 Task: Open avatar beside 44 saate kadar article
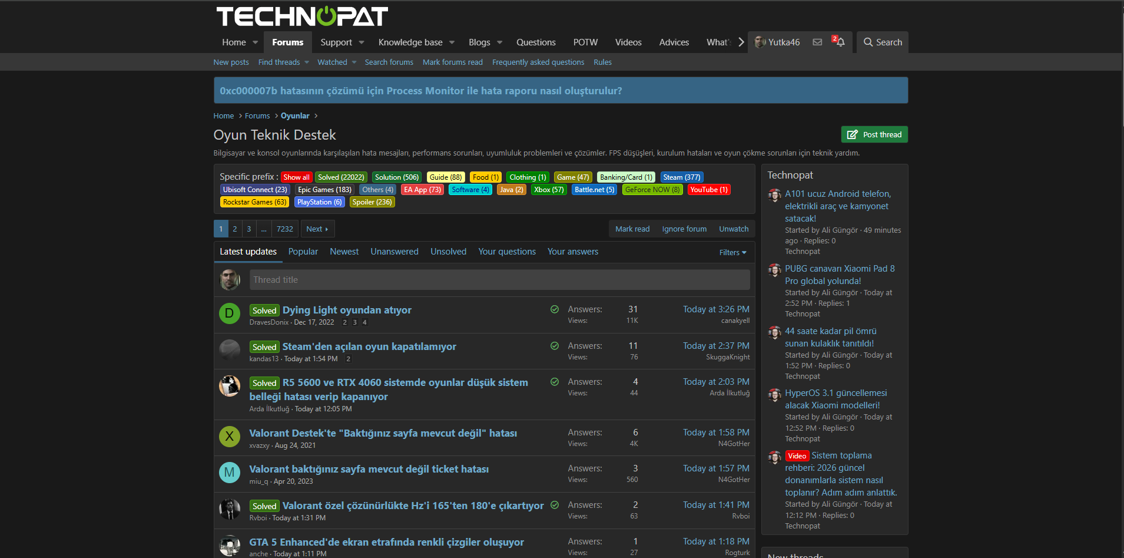pos(775,333)
